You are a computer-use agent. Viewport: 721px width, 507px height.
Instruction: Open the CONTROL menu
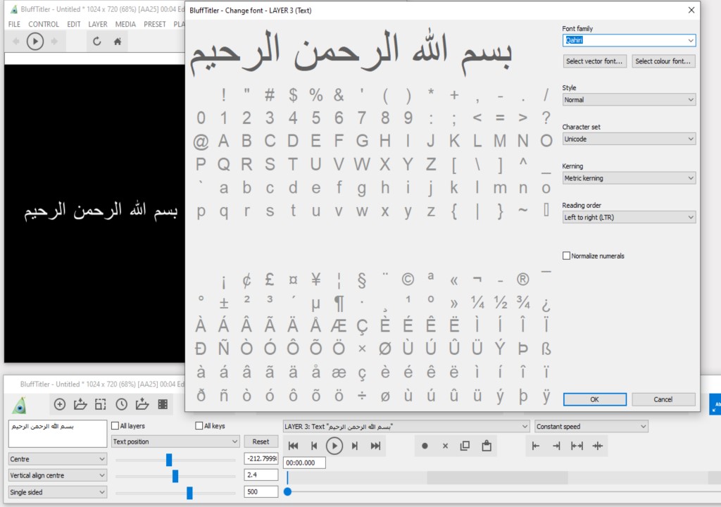[44, 24]
